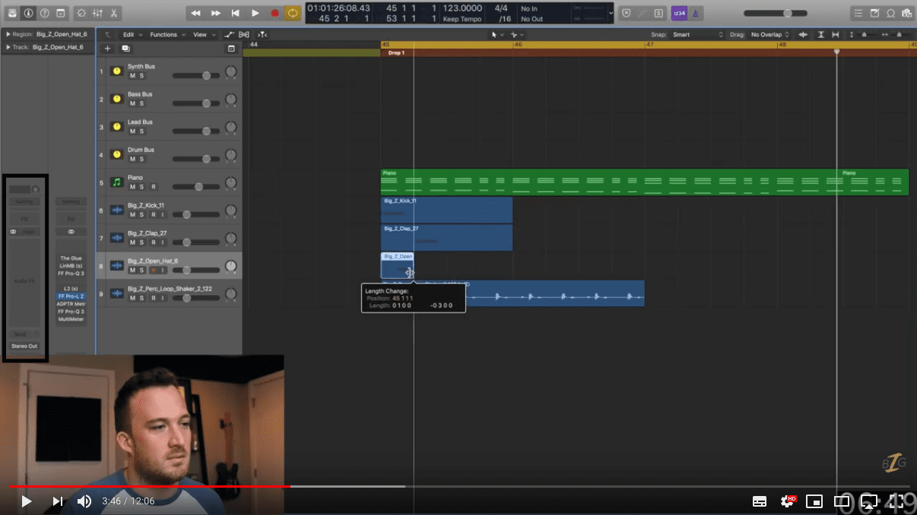Open the Media Browsers icon
This screenshot has width=917, height=515.
point(906,13)
